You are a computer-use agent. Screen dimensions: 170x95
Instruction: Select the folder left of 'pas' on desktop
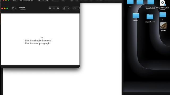[130, 2]
